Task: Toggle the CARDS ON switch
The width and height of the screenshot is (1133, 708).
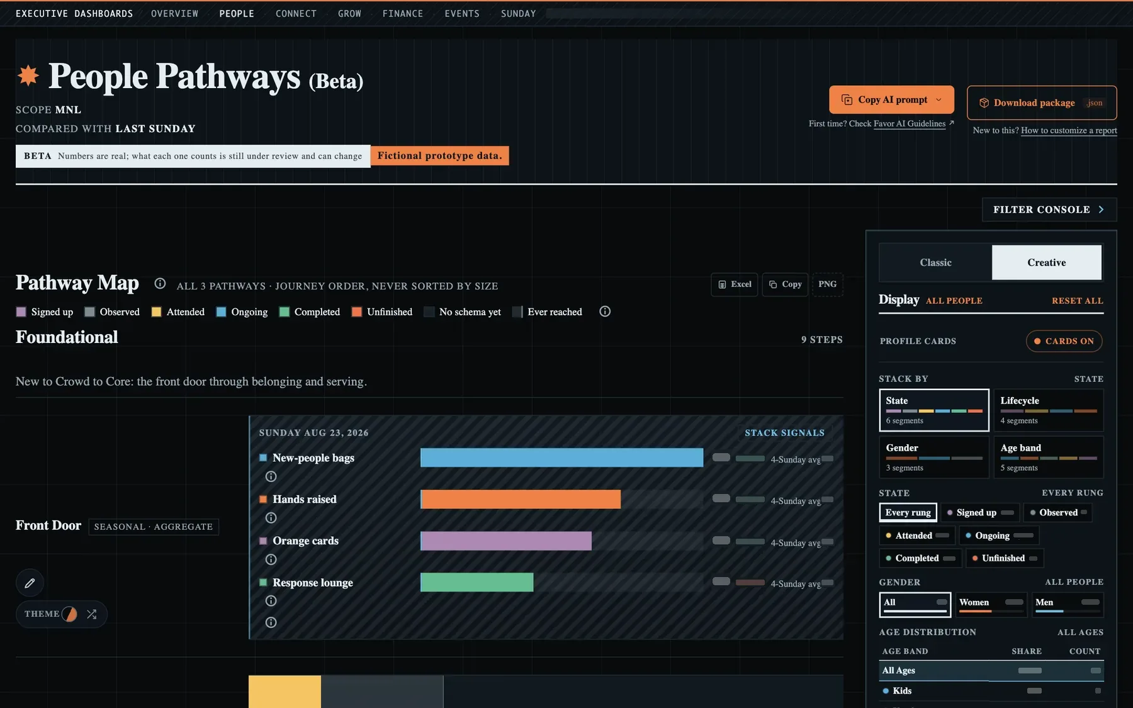Action: (x=1064, y=341)
